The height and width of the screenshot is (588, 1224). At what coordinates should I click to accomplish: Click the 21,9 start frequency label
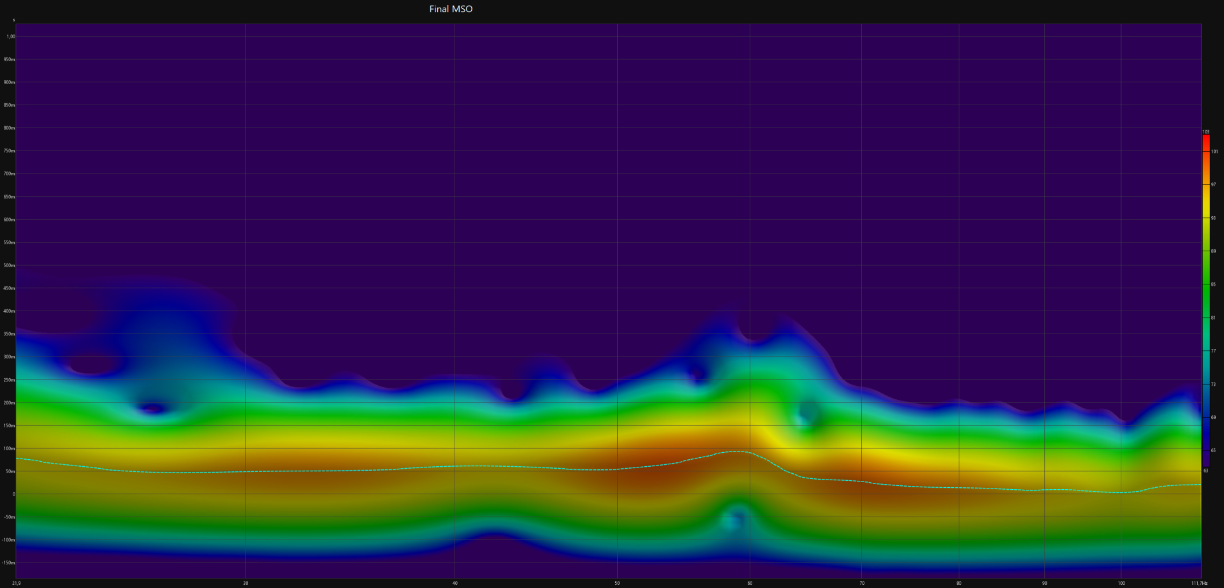[16, 583]
